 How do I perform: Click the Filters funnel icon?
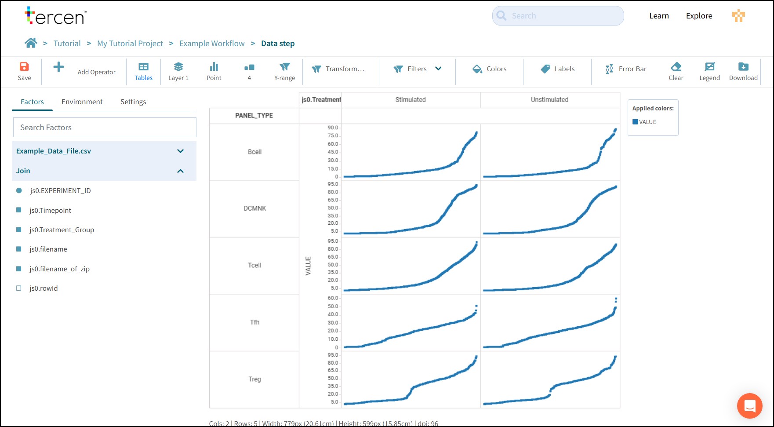coord(398,69)
